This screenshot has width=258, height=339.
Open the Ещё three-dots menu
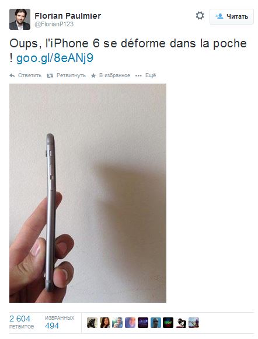[x=145, y=75]
